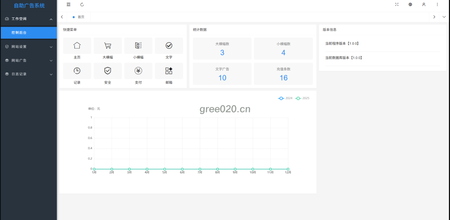Collapse the sidebar with the menu fold icon
Viewport: 450px width, 220px height.
[69, 4]
